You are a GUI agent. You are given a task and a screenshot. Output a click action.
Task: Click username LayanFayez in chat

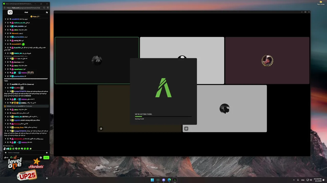coord(18,69)
